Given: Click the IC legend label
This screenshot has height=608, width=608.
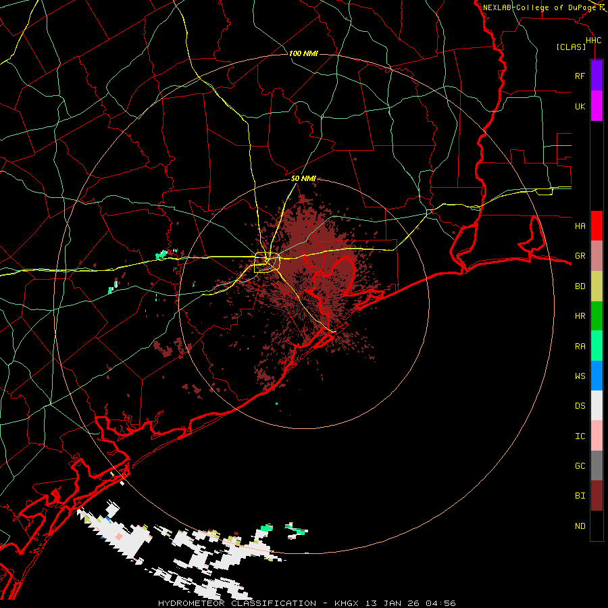Looking at the screenshot, I should coord(580,436).
